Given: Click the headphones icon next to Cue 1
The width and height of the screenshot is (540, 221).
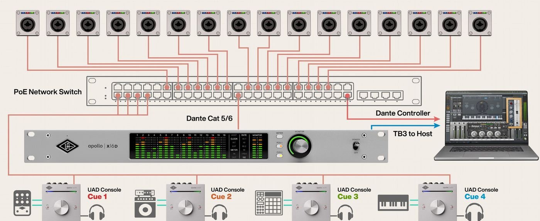Looking at the screenshot, I should [x=97, y=213].
